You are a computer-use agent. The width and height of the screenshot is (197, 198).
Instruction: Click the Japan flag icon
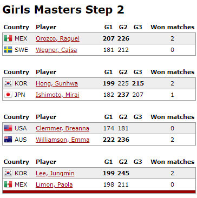8,95
